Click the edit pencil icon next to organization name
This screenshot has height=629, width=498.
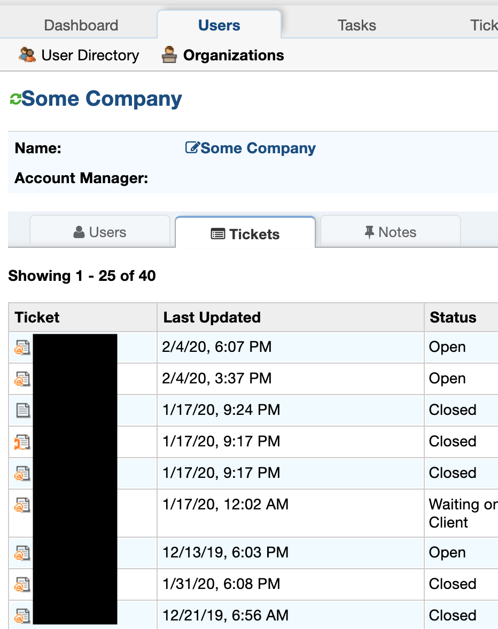coord(192,147)
